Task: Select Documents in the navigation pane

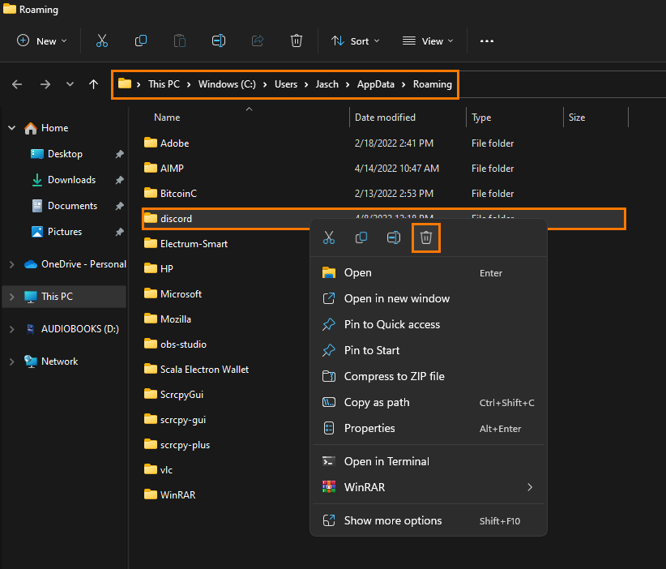Action: pos(72,206)
